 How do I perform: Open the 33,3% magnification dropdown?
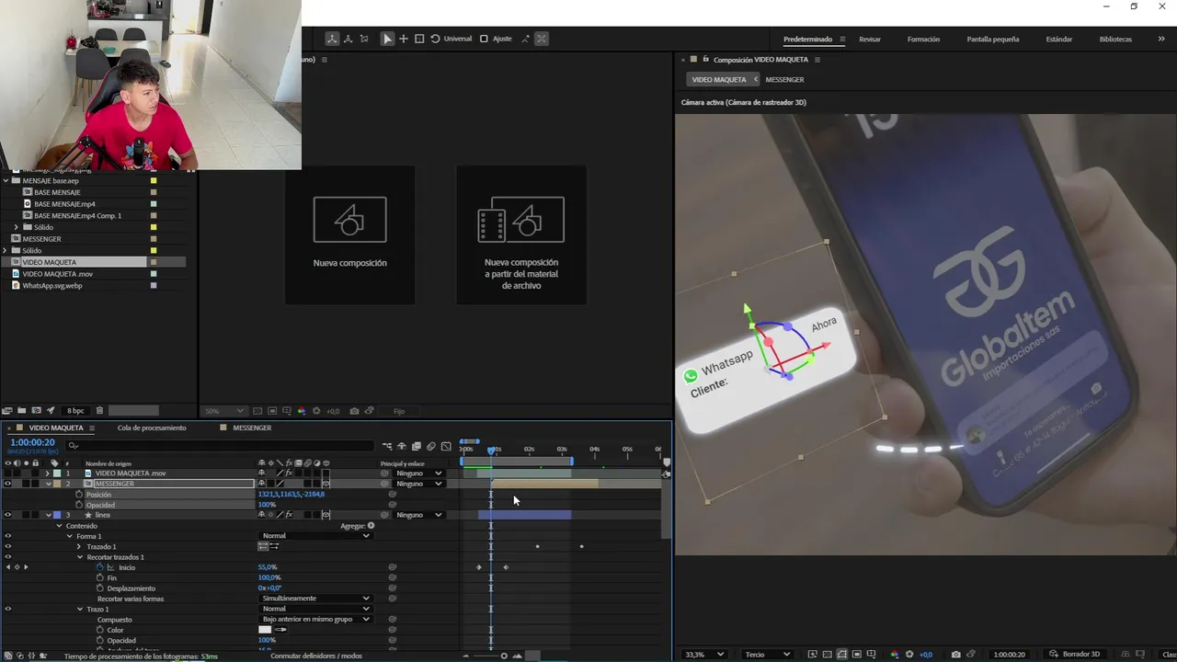point(703,655)
